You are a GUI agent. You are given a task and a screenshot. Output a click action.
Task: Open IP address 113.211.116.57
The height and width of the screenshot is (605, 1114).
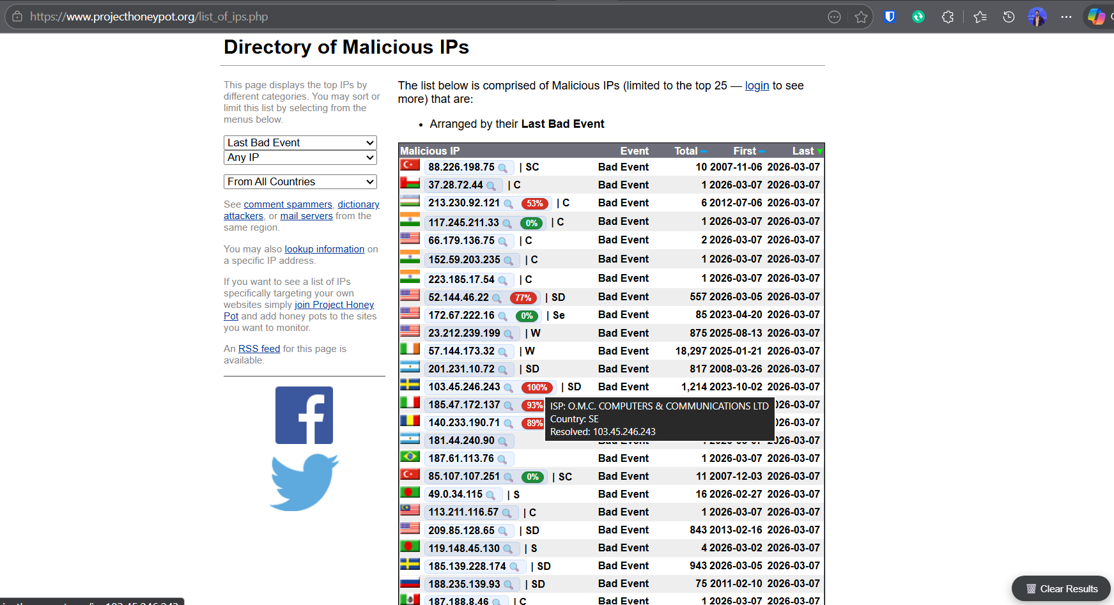click(463, 512)
